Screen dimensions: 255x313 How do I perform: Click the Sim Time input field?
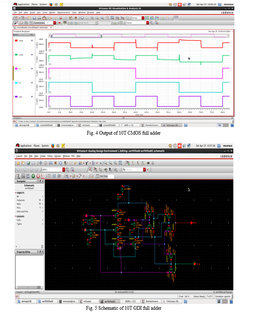[x=111, y=176]
